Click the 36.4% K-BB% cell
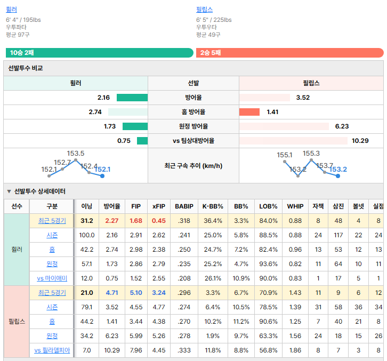This screenshot has height=361, width=387. [x=213, y=221]
